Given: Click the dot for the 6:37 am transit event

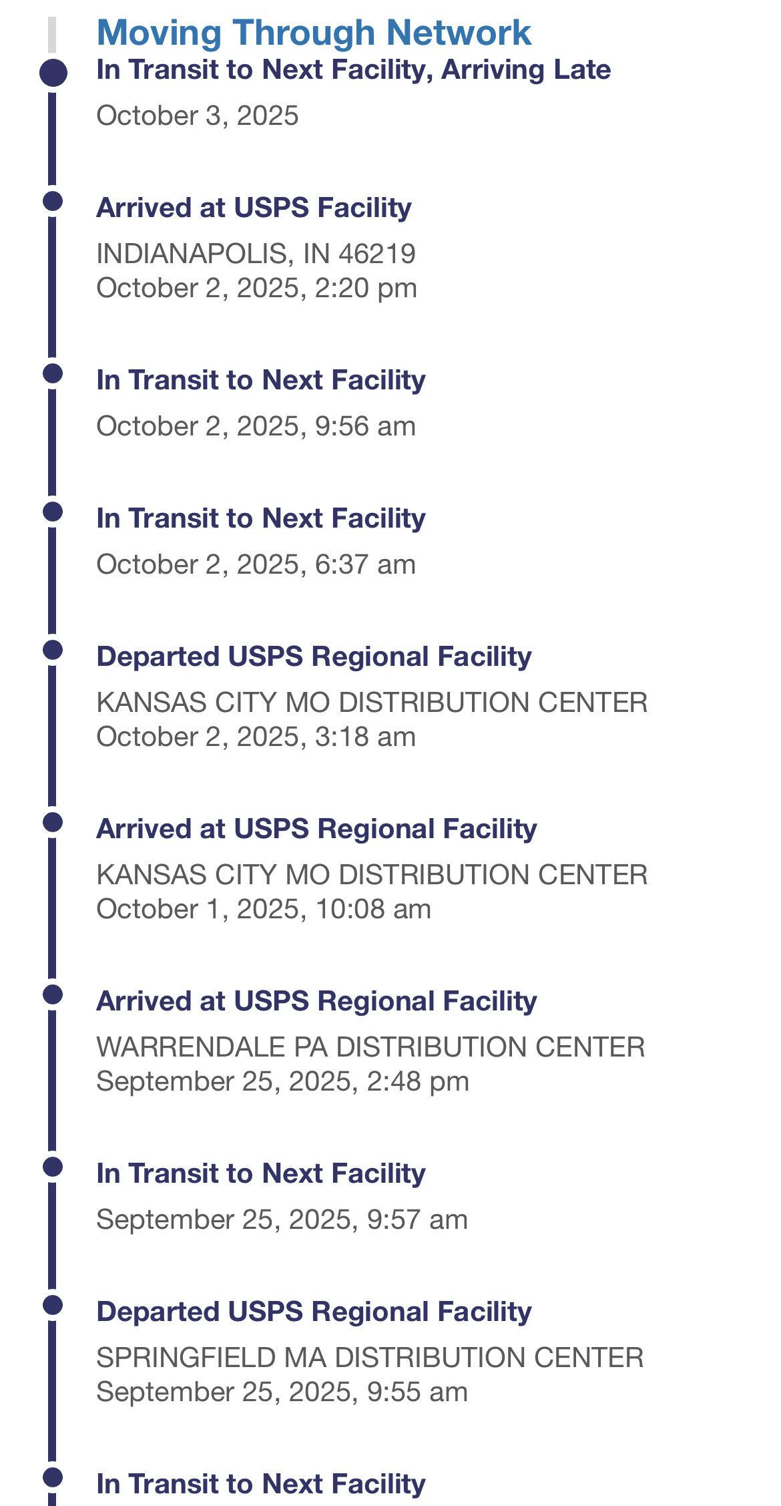Looking at the screenshot, I should click(x=53, y=512).
